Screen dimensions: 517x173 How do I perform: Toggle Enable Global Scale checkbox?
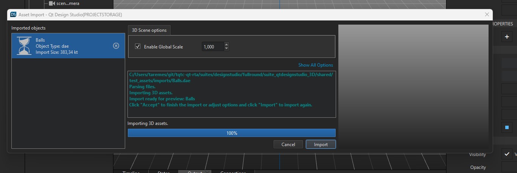pos(138,47)
